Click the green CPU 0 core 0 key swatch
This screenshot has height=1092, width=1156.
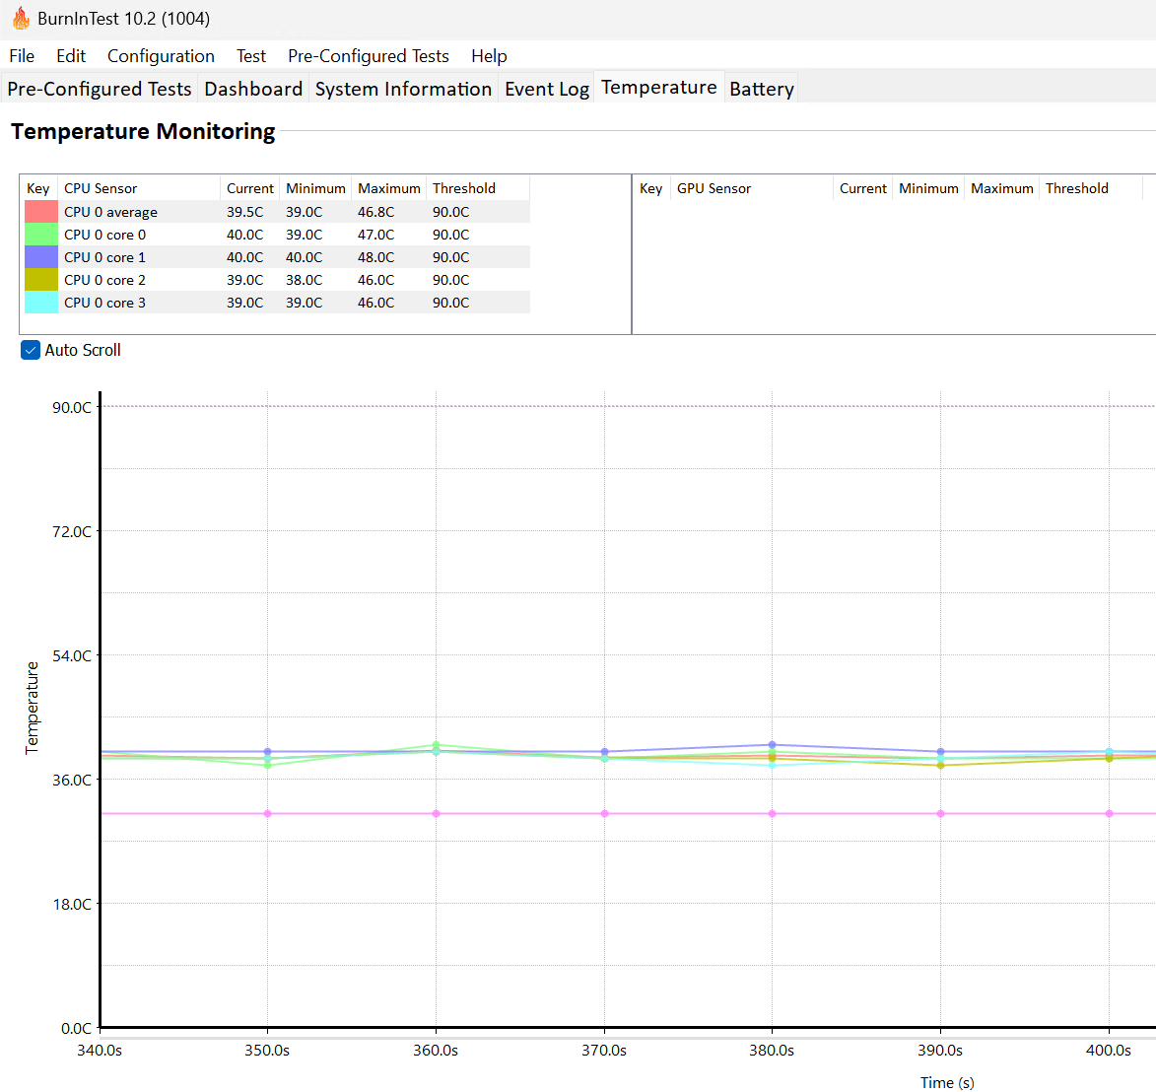click(x=41, y=235)
